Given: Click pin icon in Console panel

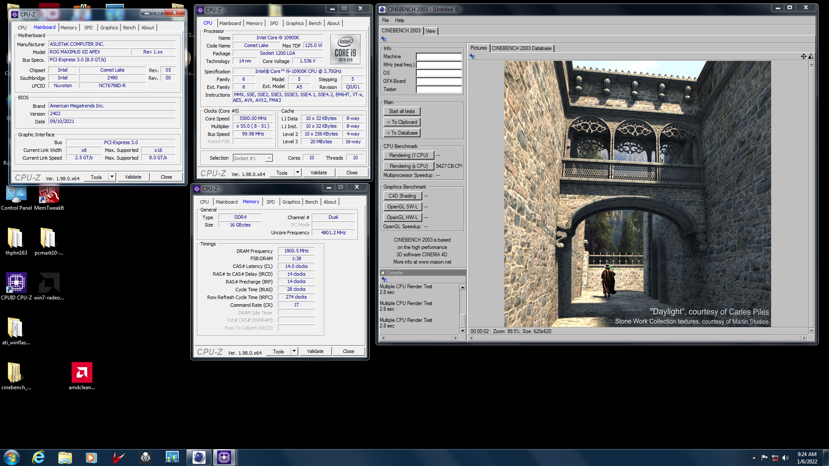Looking at the screenshot, I should pyautogui.click(x=384, y=280).
